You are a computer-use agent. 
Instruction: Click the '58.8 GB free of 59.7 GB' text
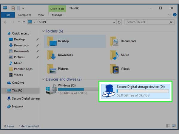tap(133, 95)
